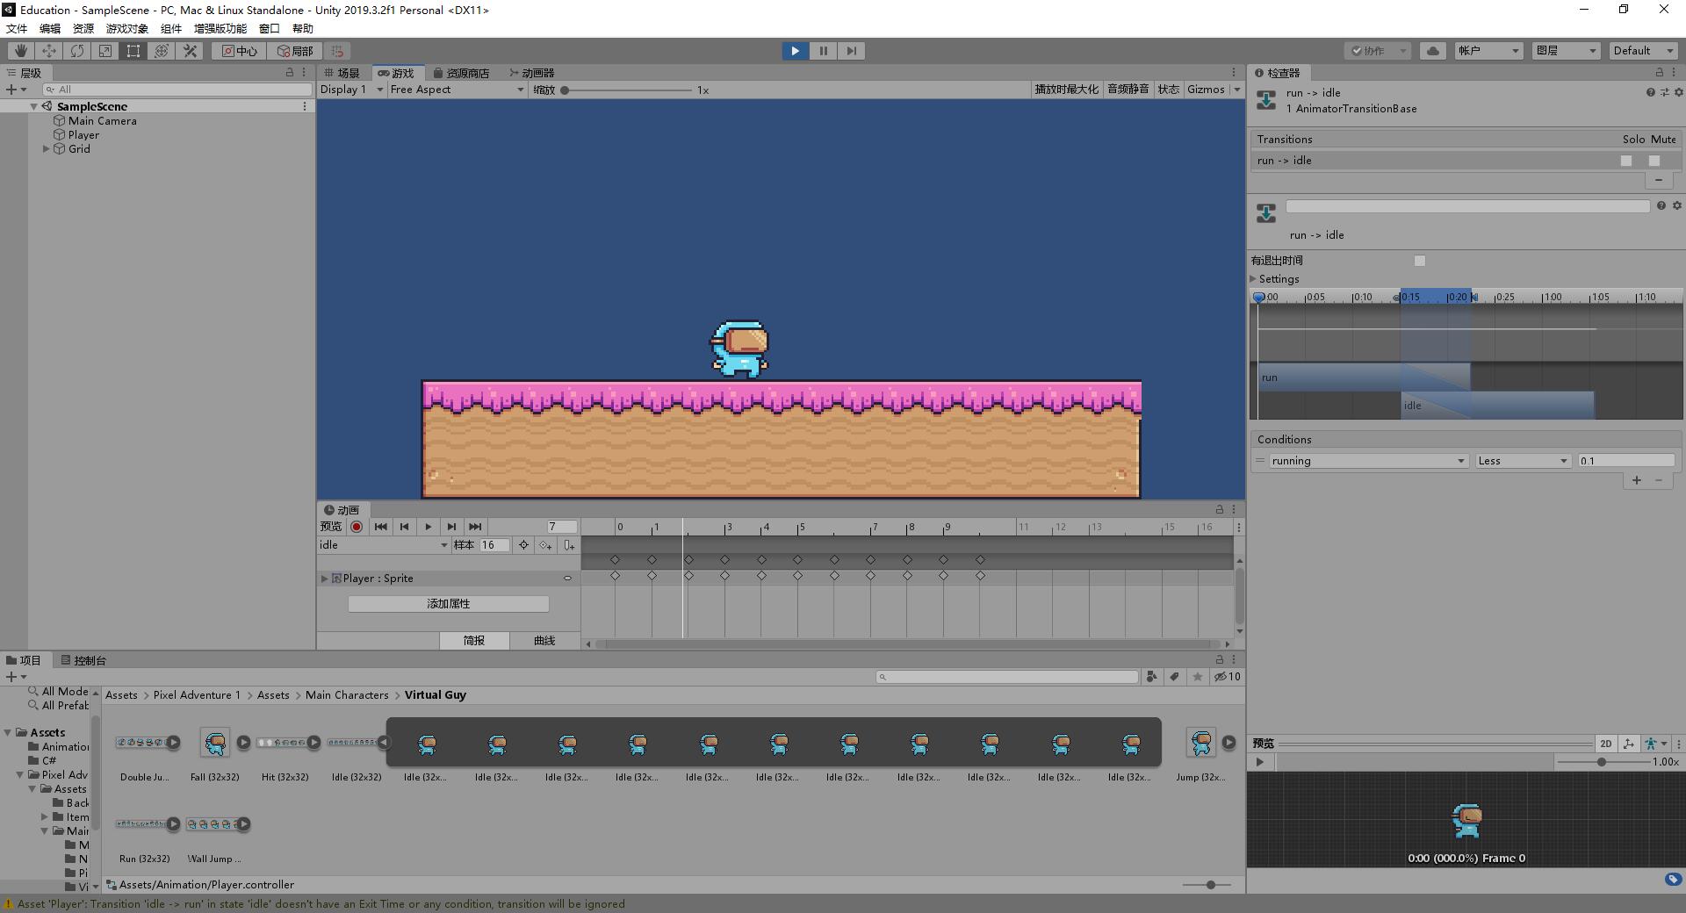Search by label icon in Project panel
Image resolution: width=1686 pixels, height=913 pixels.
point(1174,677)
